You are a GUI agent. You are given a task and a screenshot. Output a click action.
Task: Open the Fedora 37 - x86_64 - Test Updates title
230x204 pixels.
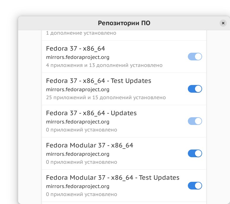click(99, 81)
